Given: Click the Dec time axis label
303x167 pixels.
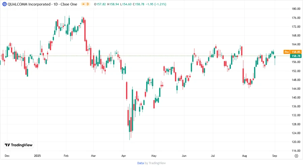Looking at the screenshot, I should [7, 156].
